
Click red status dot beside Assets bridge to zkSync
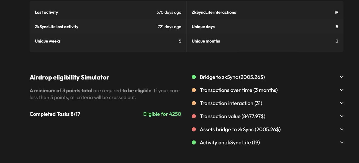pos(194,129)
